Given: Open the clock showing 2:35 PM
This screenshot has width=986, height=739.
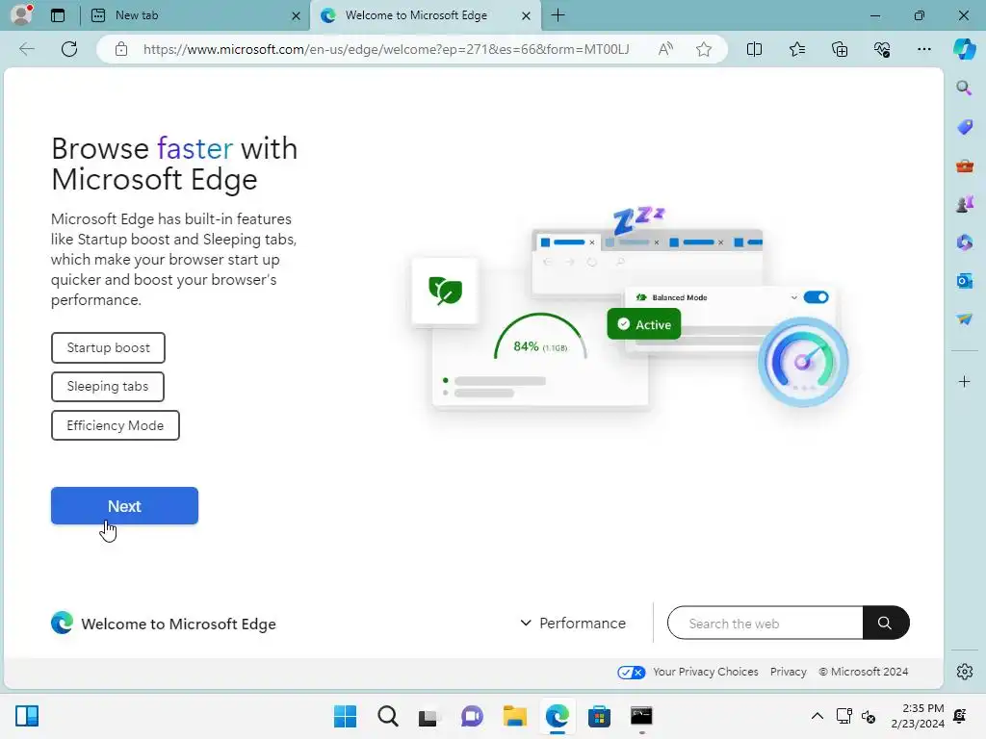Looking at the screenshot, I should point(918,716).
